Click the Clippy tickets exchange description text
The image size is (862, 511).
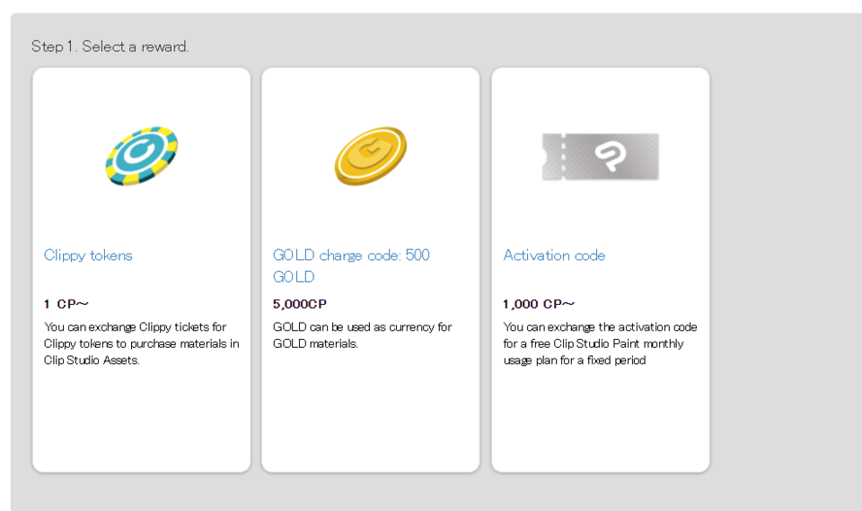pyautogui.click(x=141, y=343)
